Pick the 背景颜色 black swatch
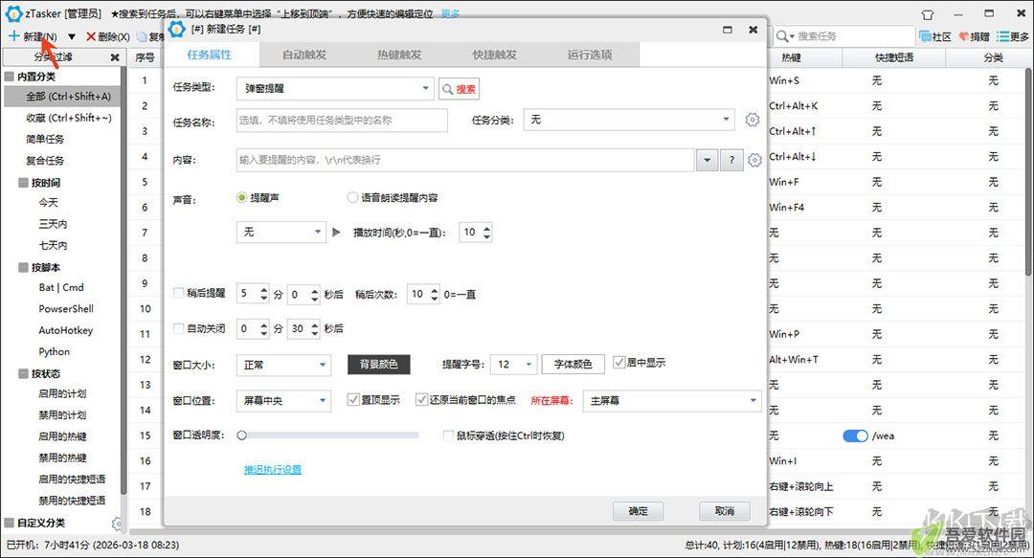1034x558 pixels. click(x=379, y=364)
